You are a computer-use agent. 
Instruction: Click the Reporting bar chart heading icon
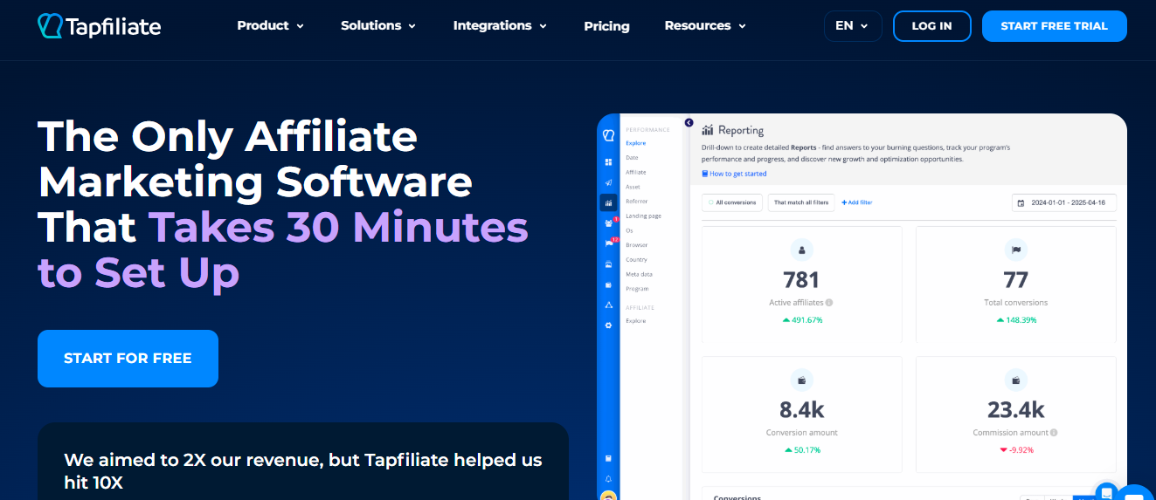tap(708, 130)
